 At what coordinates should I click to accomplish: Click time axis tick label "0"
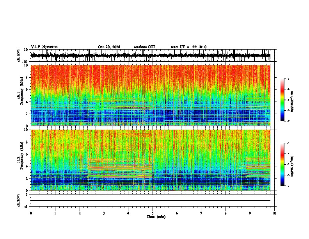(x=31, y=213)
